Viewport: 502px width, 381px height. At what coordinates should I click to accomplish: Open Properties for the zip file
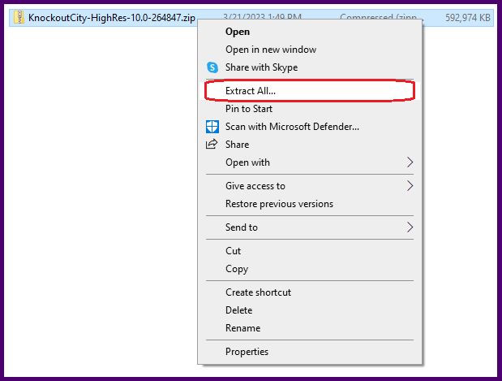coord(247,352)
